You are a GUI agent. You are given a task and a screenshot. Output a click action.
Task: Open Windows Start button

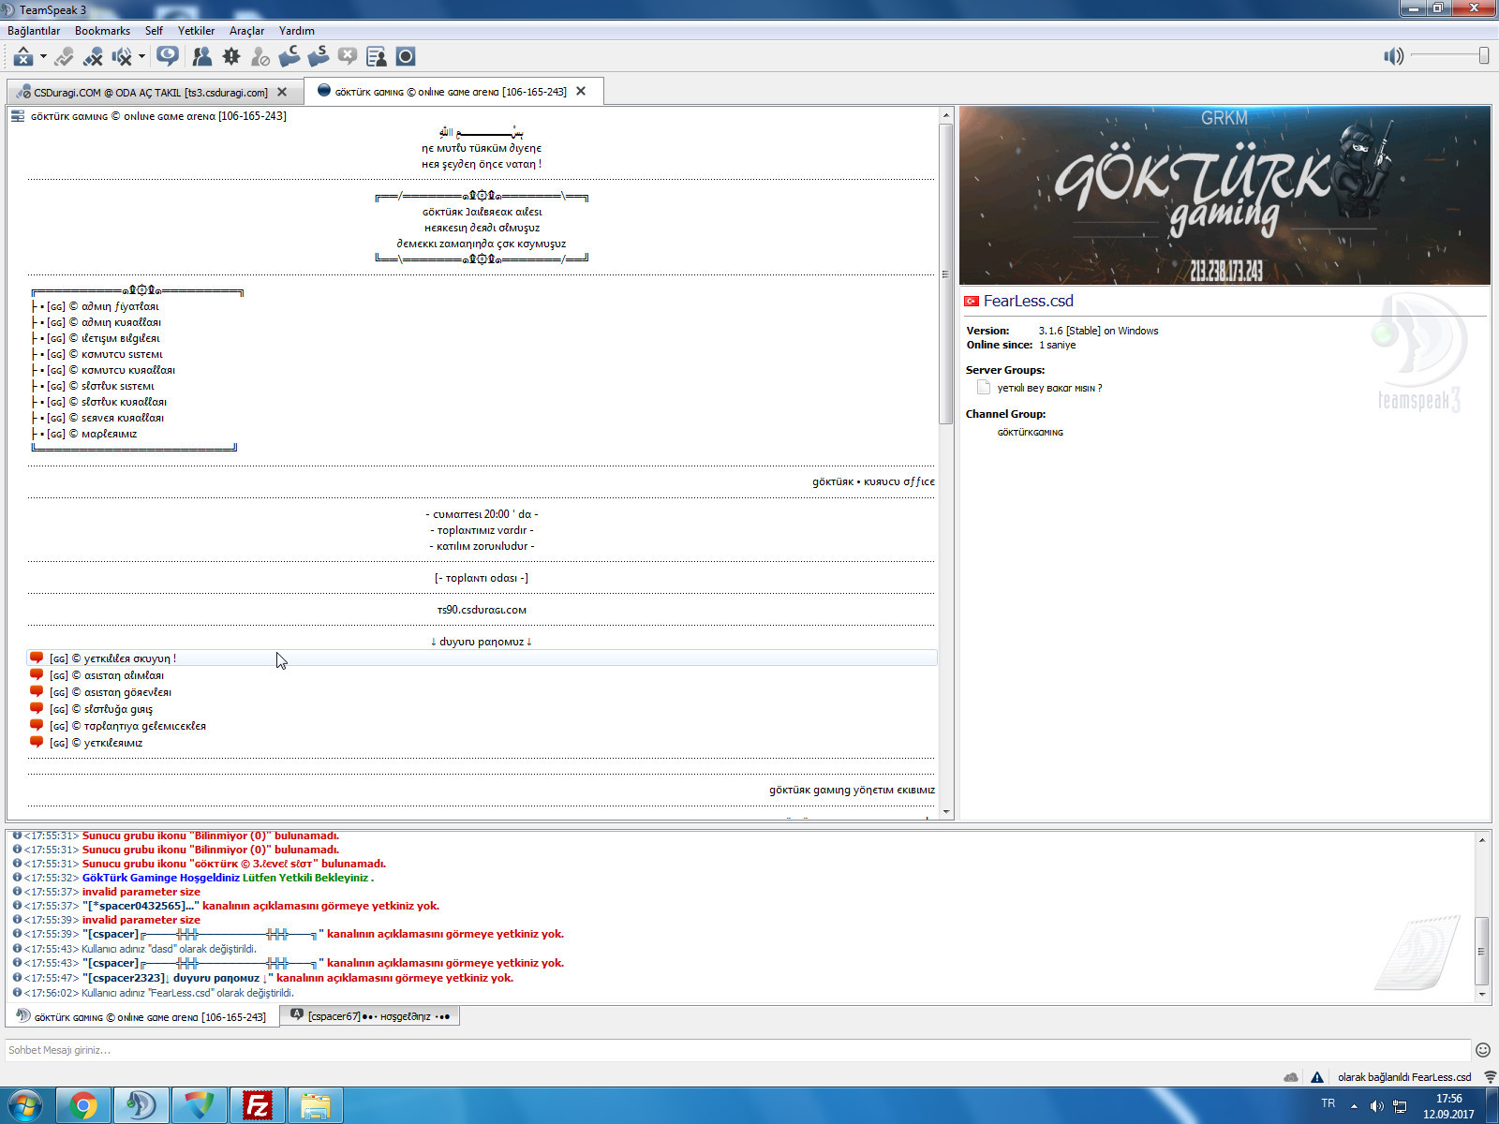tap(25, 1106)
